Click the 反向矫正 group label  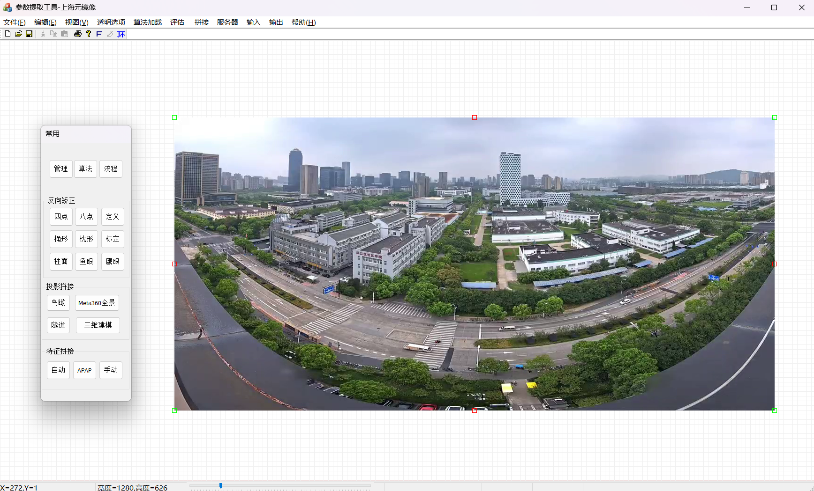pos(61,200)
